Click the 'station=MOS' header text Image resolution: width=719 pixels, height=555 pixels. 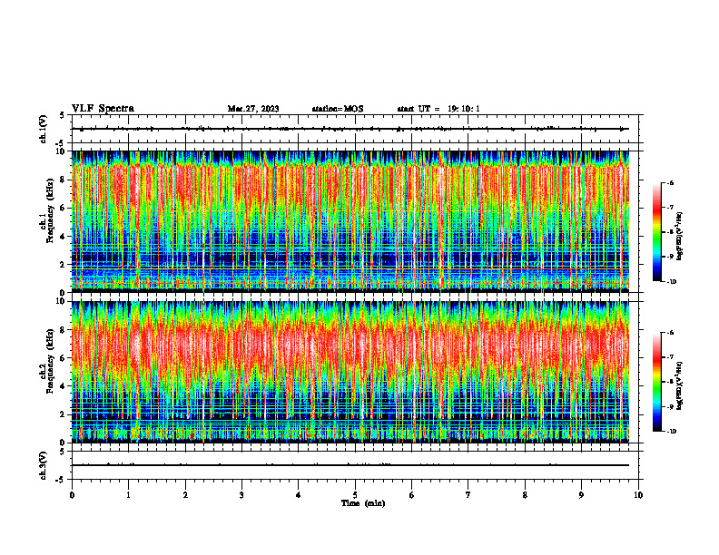coord(338,109)
